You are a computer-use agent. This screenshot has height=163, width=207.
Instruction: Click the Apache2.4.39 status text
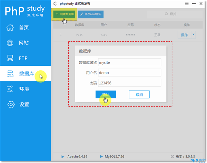click(77, 156)
